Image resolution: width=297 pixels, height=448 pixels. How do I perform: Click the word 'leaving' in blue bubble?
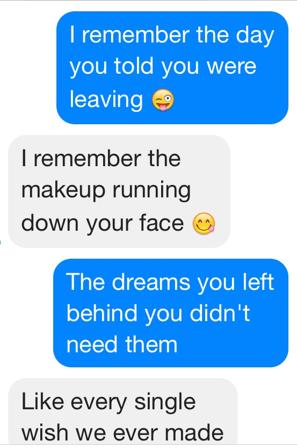106,100
